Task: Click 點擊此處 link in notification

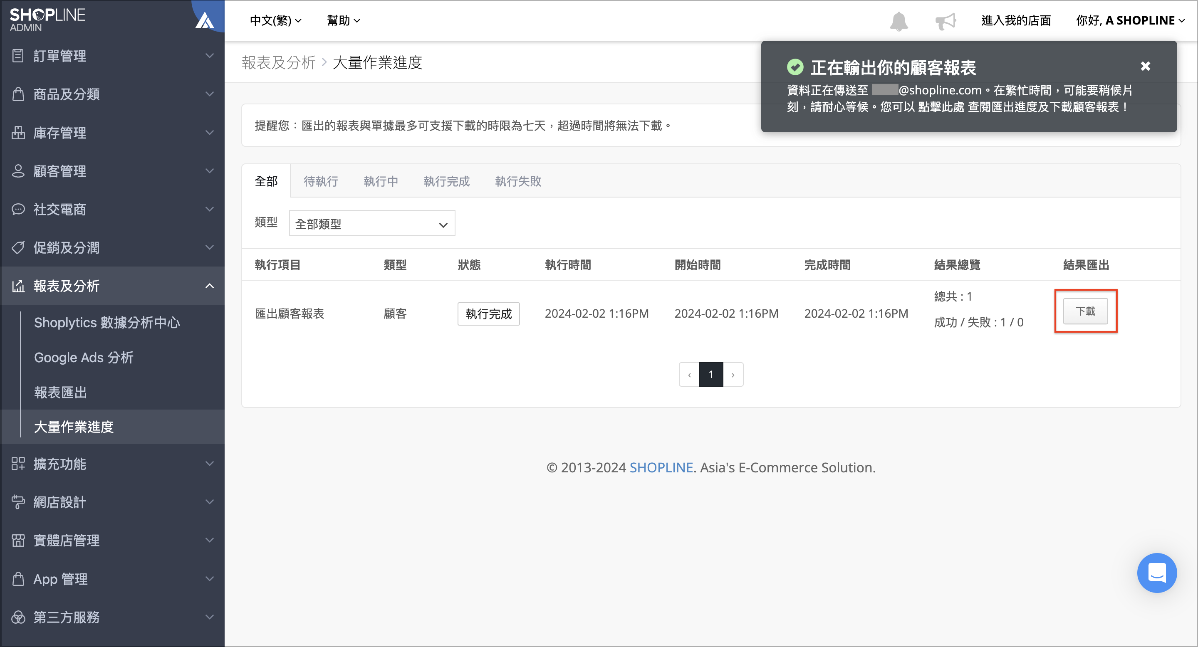Action: point(941,107)
